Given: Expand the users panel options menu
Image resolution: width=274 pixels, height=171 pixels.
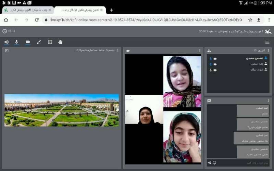Looking at the screenshot, I should (x=268, y=51).
